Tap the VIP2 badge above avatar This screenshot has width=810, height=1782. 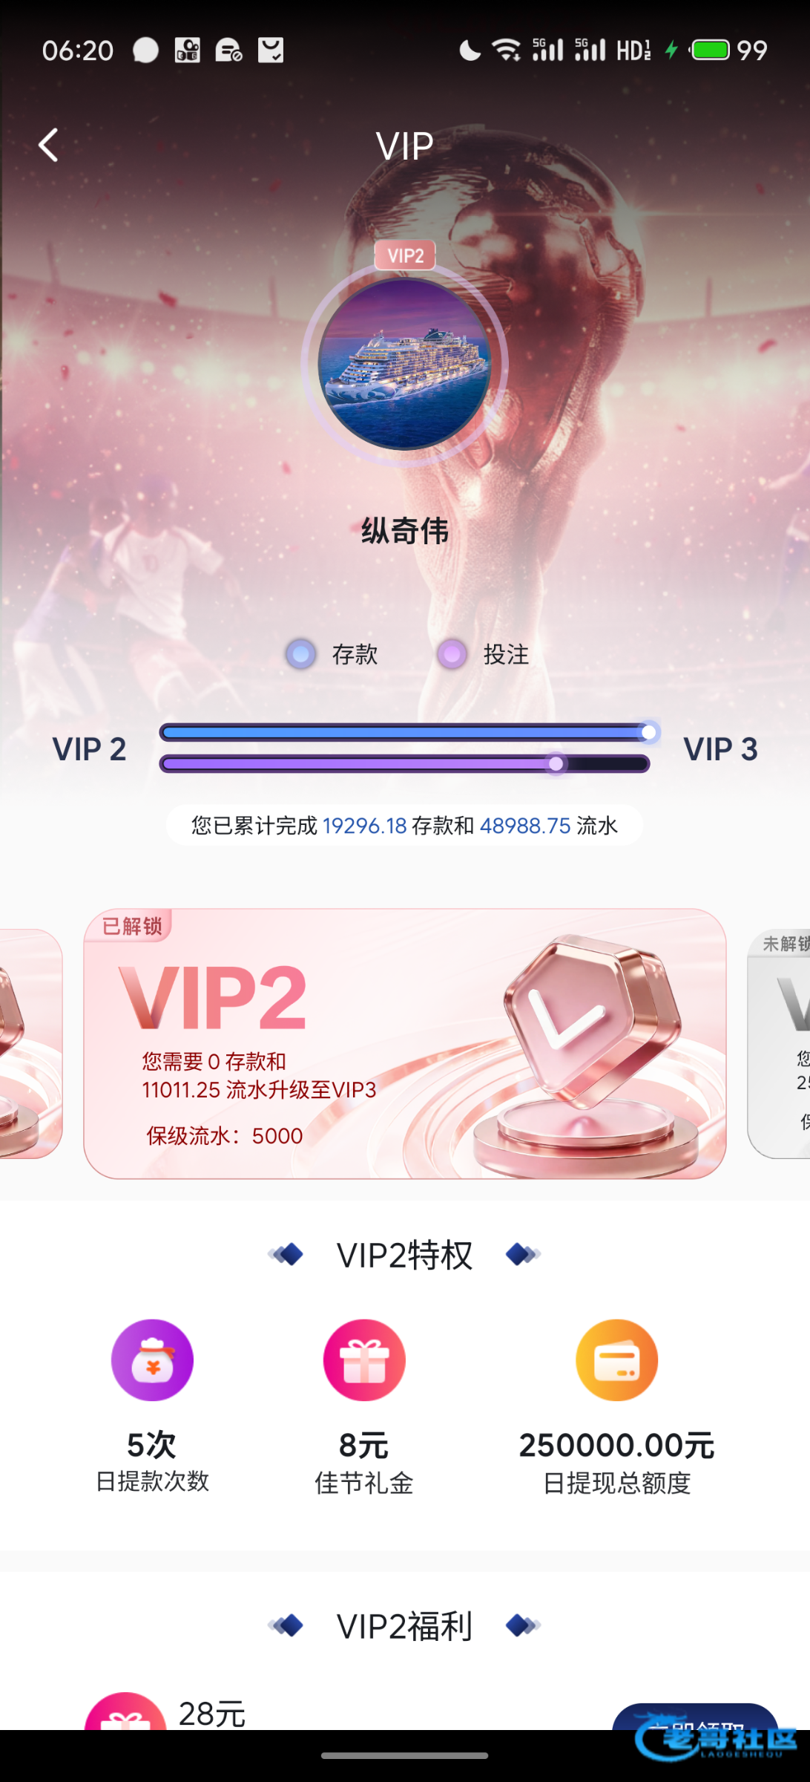pos(405,255)
